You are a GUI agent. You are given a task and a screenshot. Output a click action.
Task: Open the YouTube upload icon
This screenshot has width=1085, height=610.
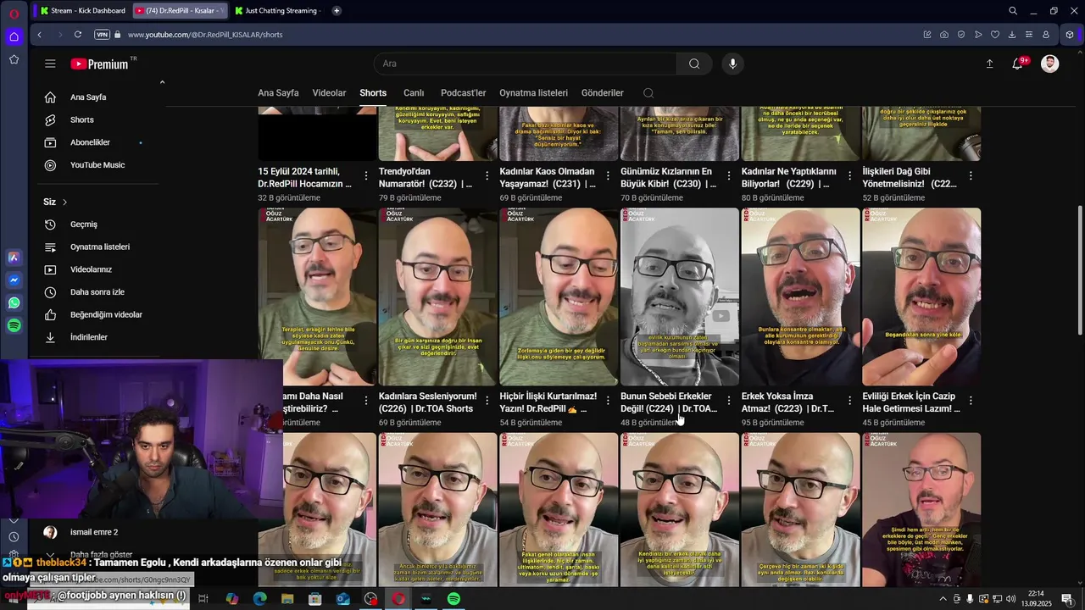tap(989, 64)
